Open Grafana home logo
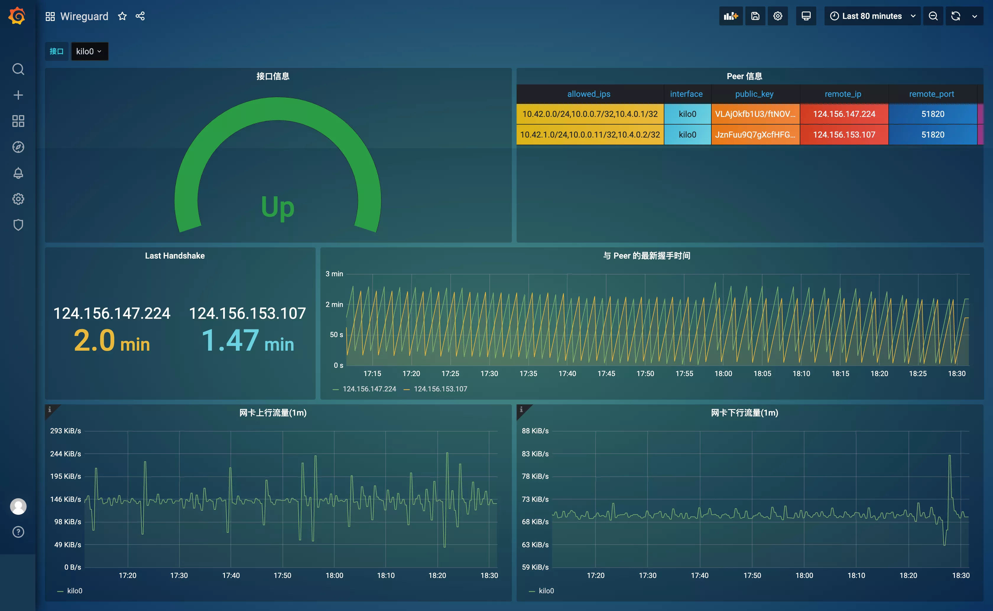The width and height of the screenshot is (993, 611). [17, 16]
